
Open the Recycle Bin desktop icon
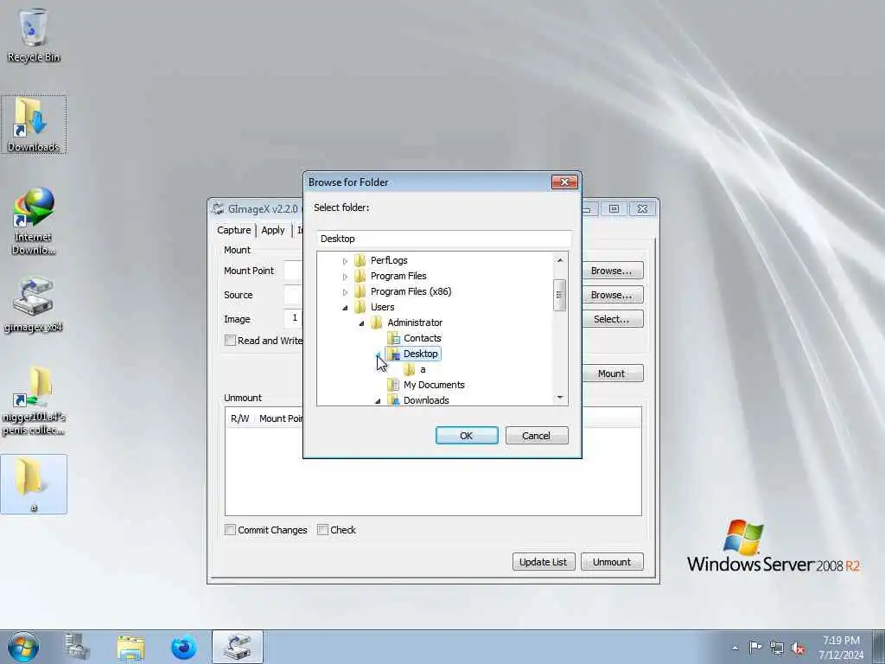(x=34, y=35)
